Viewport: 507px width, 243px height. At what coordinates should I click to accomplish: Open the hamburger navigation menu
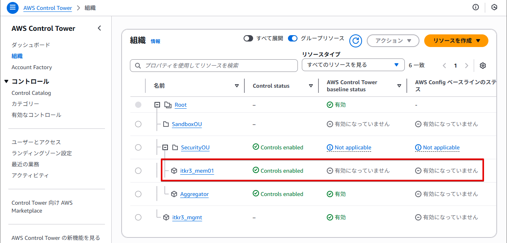[x=13, y=8]
